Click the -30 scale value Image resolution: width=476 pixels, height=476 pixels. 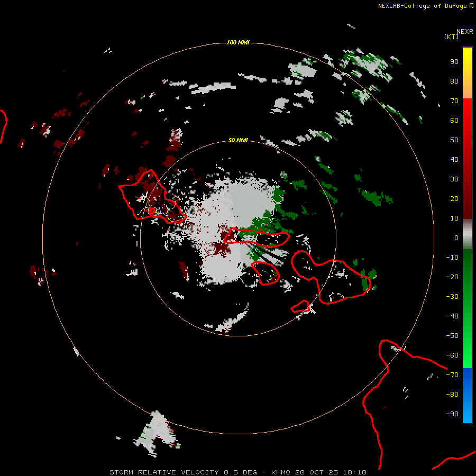coord(452,297)
